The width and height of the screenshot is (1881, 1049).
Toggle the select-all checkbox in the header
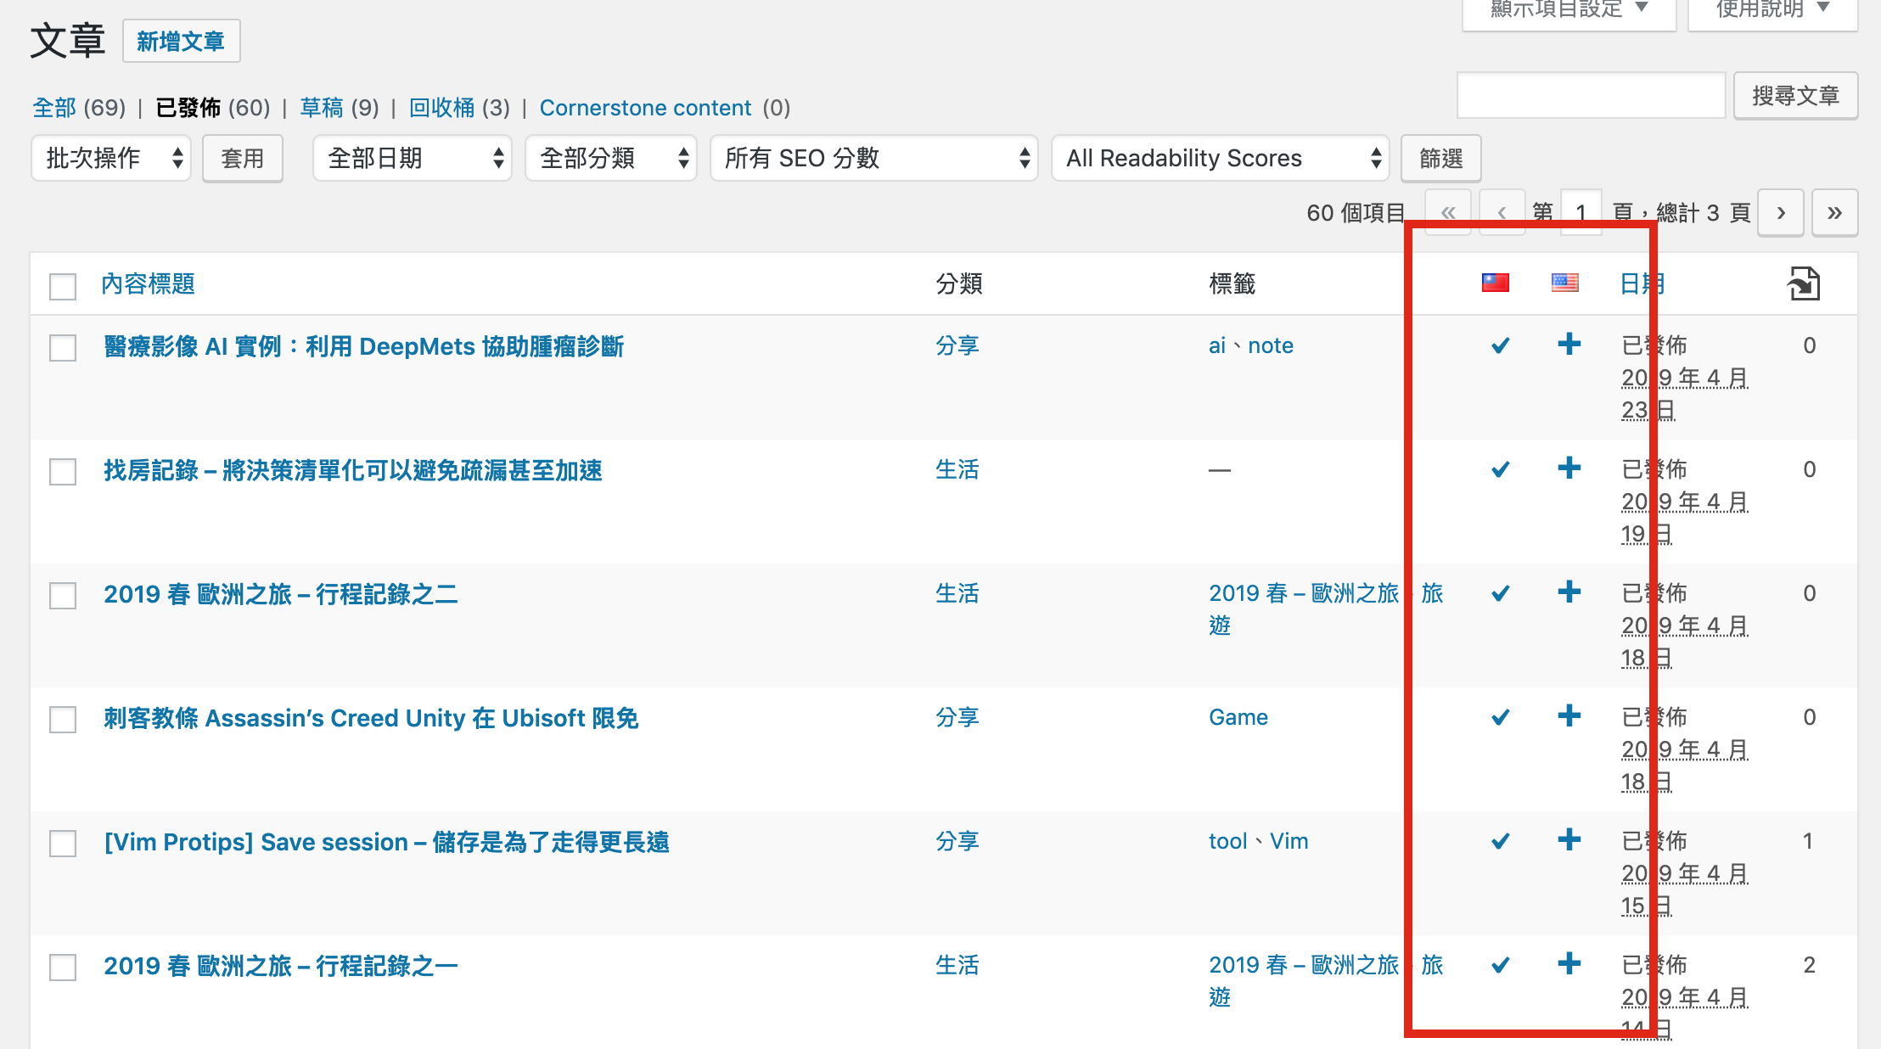63,286
